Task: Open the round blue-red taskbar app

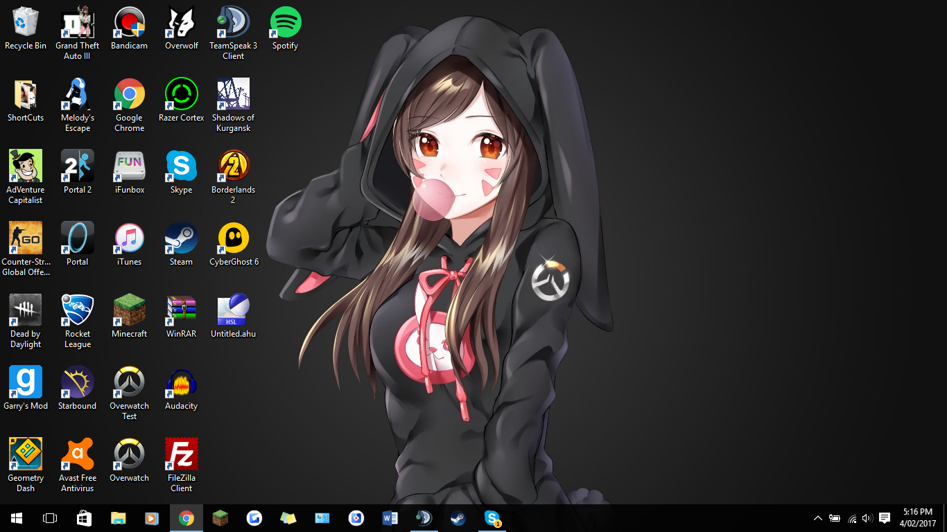Action: coord(356,518)
